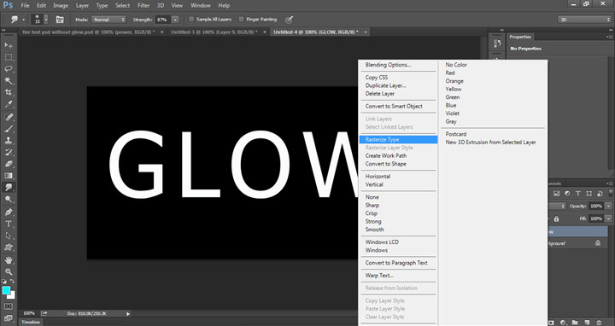Toggle tablet pressure for strength icon
Image resolution: width=615 pixels, height=326 pixels.
click(x=289, y=19)
